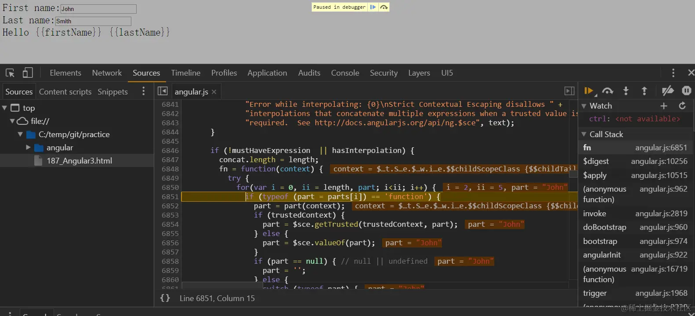The height and width of the screenshot is (316, 695).
Task: Select bootstrap call stack frame
Action: click(635, 241)
